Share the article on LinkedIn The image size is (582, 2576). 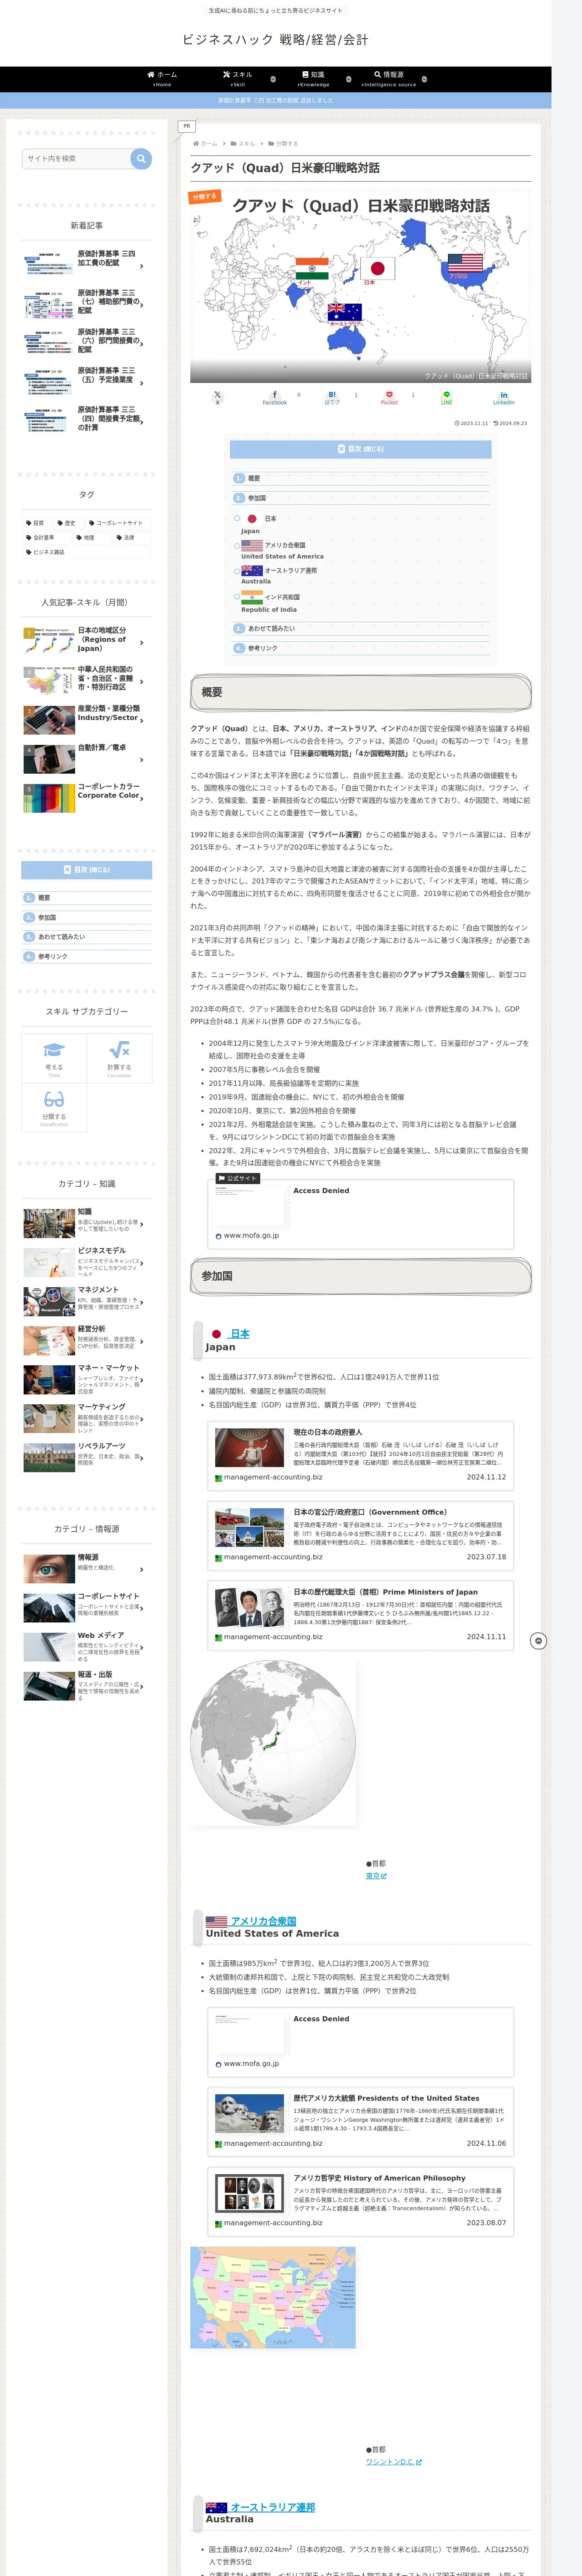[504, 397]
